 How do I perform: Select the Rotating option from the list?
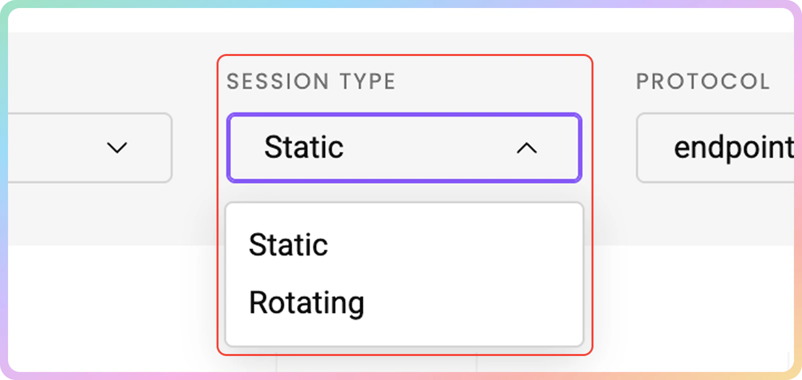tap(306, 302)
